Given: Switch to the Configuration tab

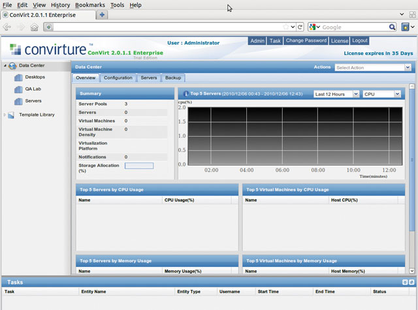Looking at the screenshot, I should pos(118,78).
